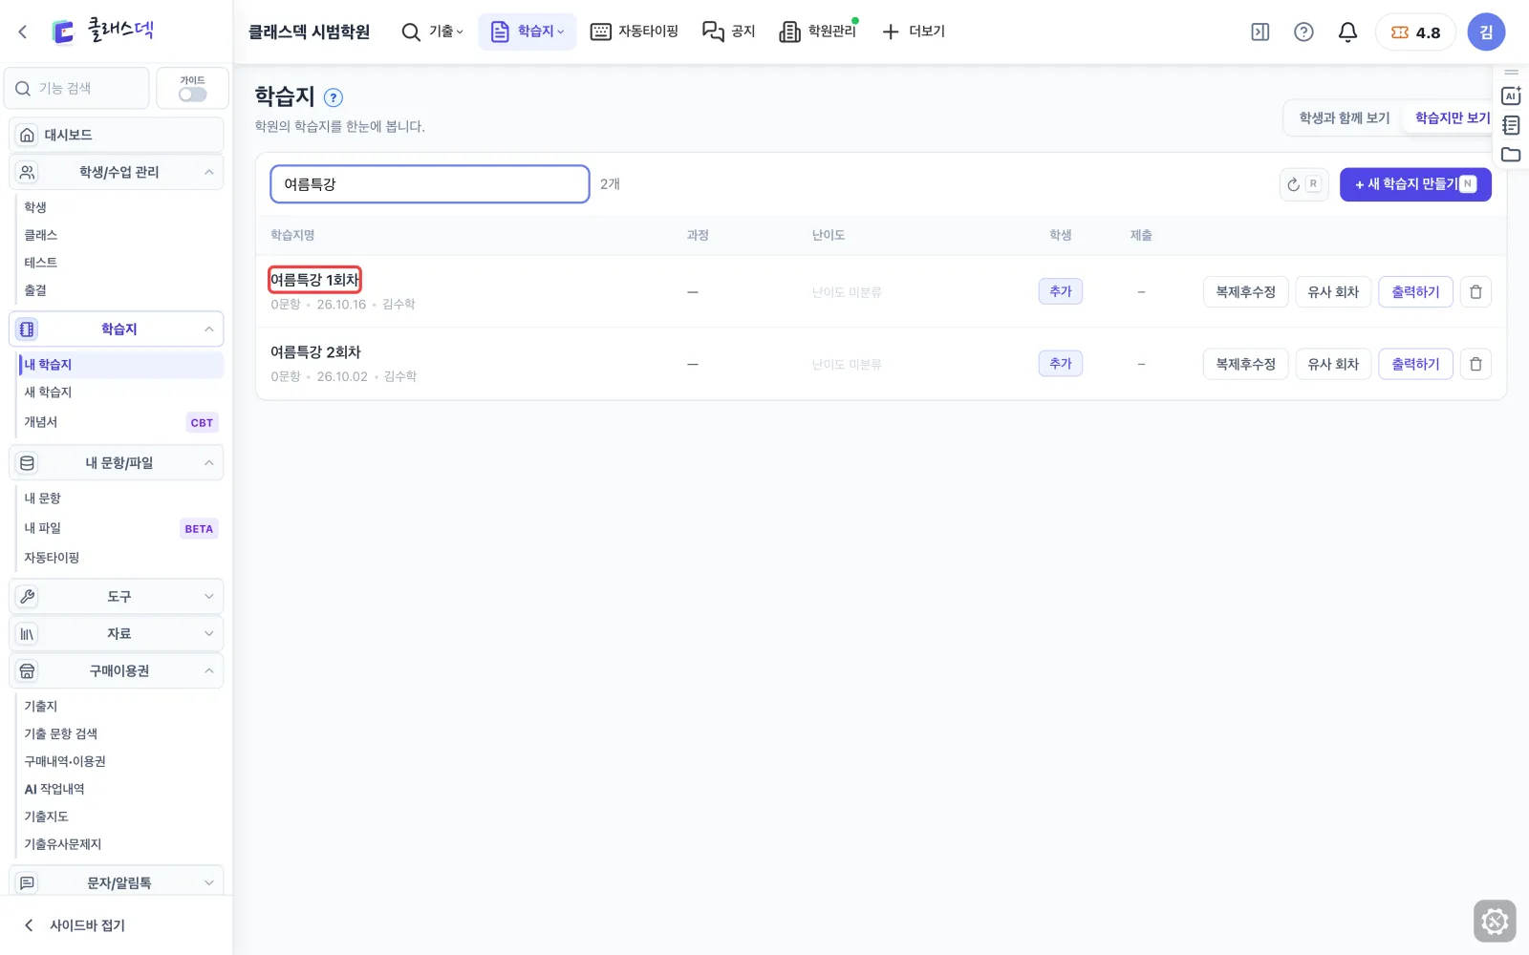Viewport: 1529px width, 955px height.
Task: Delete 여름특강 1회차 with trash icon
Action: coord(1475,291)
